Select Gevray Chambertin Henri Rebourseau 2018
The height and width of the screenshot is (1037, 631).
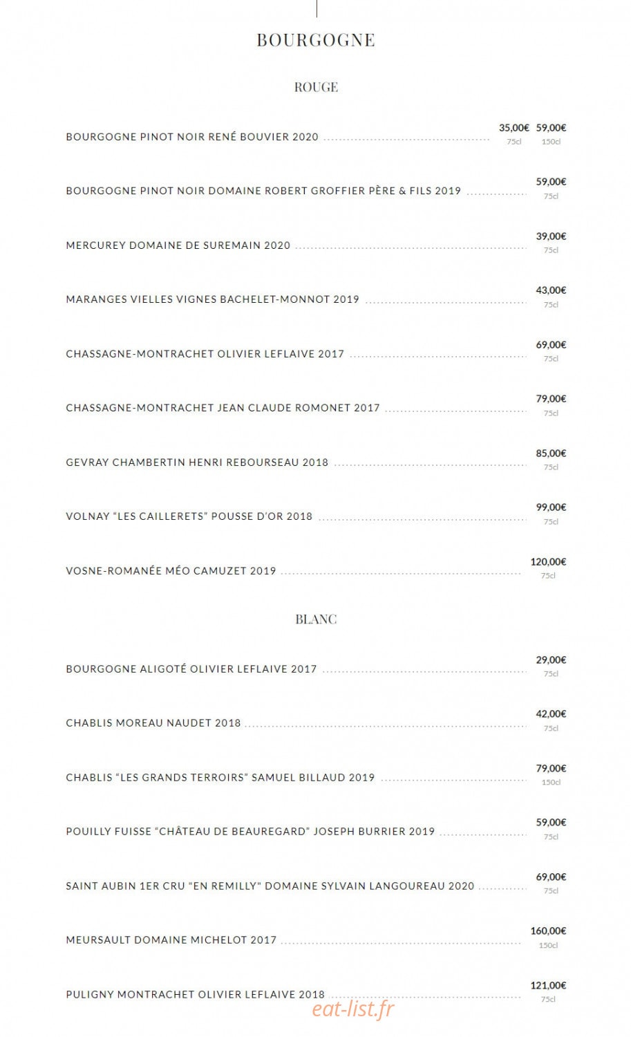click(197, 463)
